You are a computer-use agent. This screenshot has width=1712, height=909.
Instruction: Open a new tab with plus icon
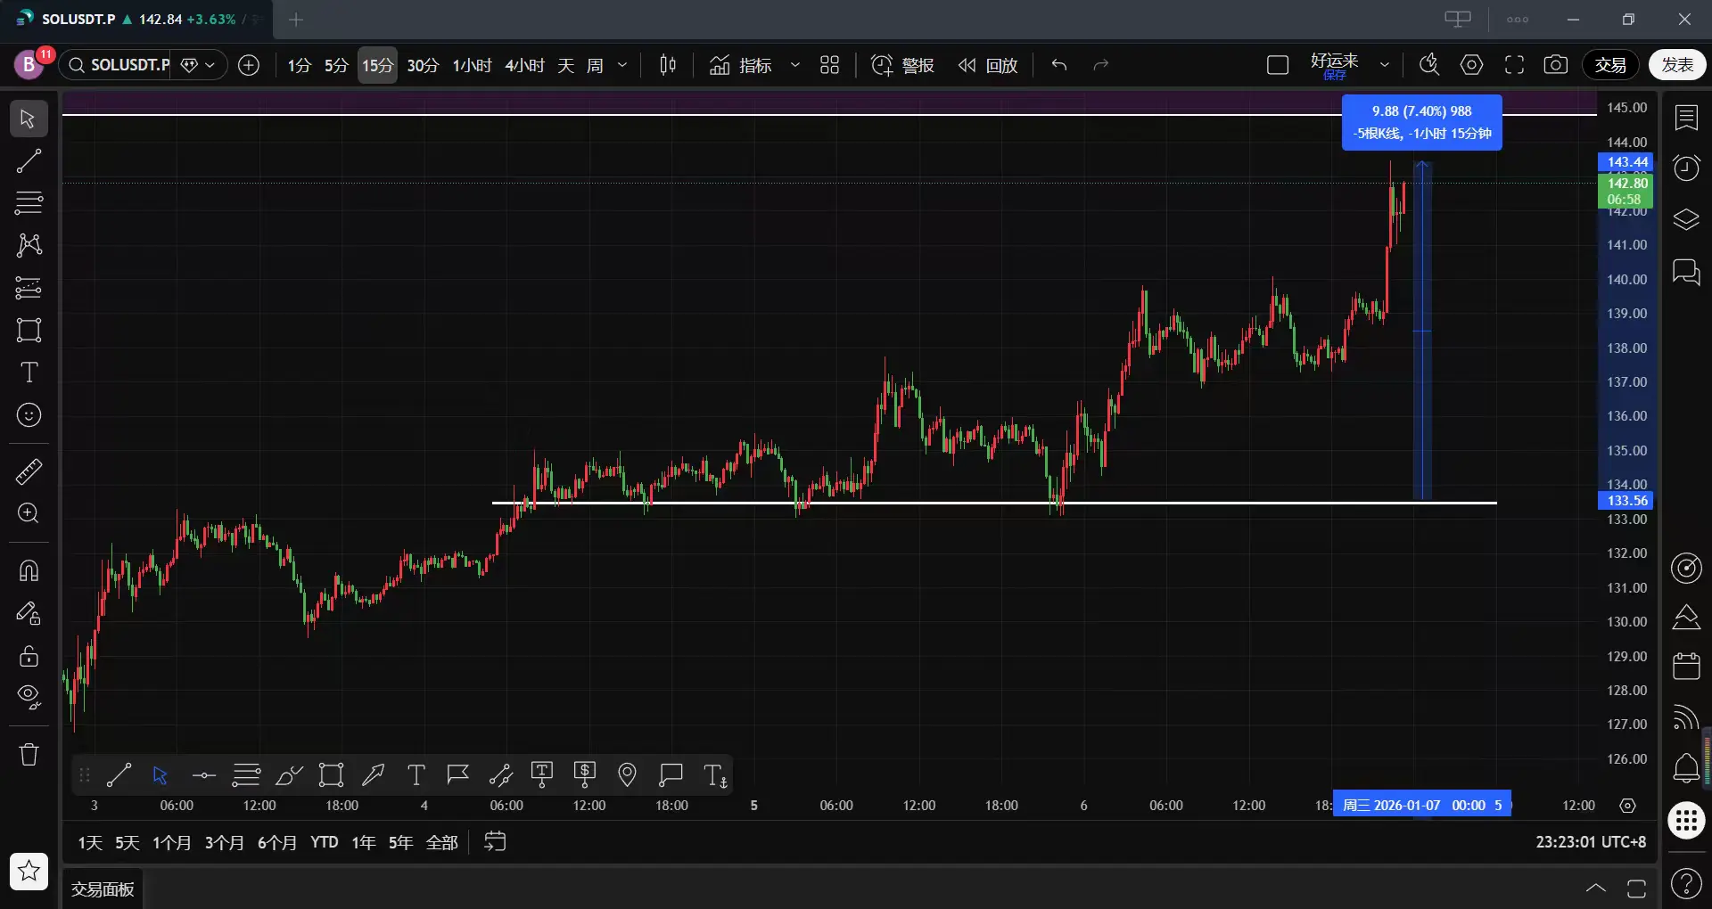click(x=296, y=20)
